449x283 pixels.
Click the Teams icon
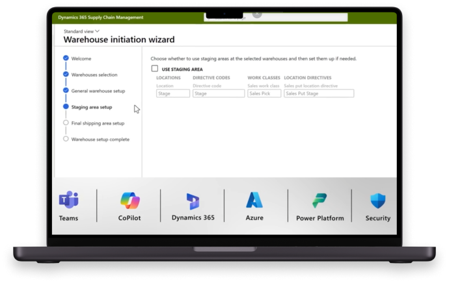point(69,199)
